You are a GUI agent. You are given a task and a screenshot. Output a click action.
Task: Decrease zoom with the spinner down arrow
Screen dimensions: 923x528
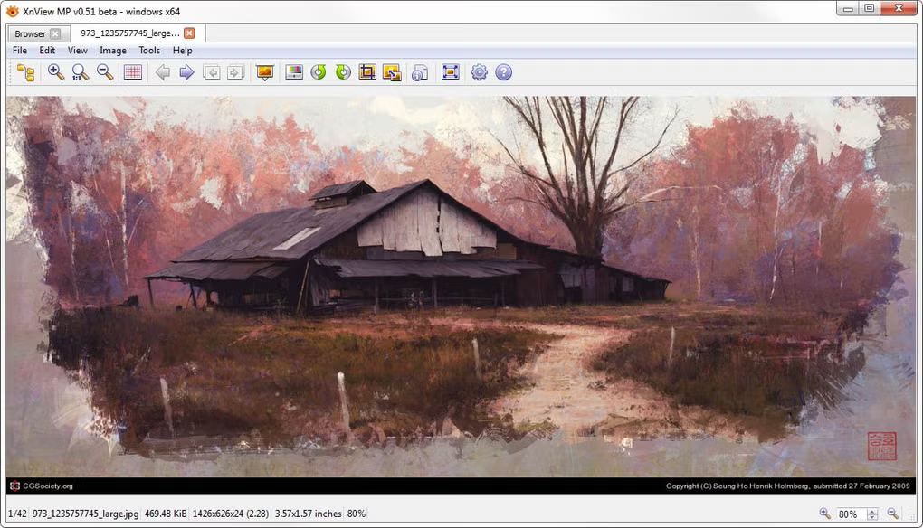872,517
